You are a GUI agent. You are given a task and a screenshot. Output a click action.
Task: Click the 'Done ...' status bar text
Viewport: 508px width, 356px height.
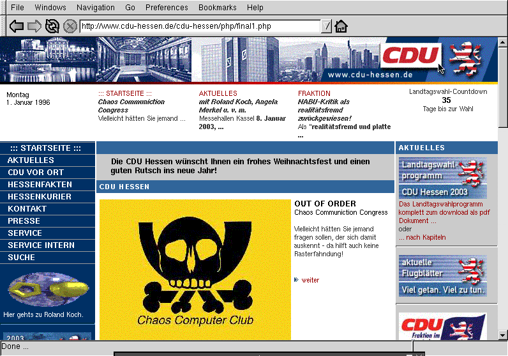click(x=15, y=346)
